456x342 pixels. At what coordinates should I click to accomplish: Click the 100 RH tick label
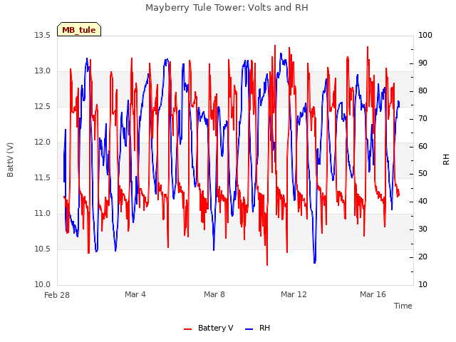click(425, 35)
